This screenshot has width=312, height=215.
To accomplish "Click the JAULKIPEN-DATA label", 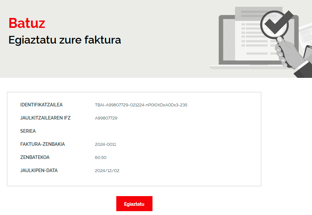I will pyautogui.click(x=39, y=170).
